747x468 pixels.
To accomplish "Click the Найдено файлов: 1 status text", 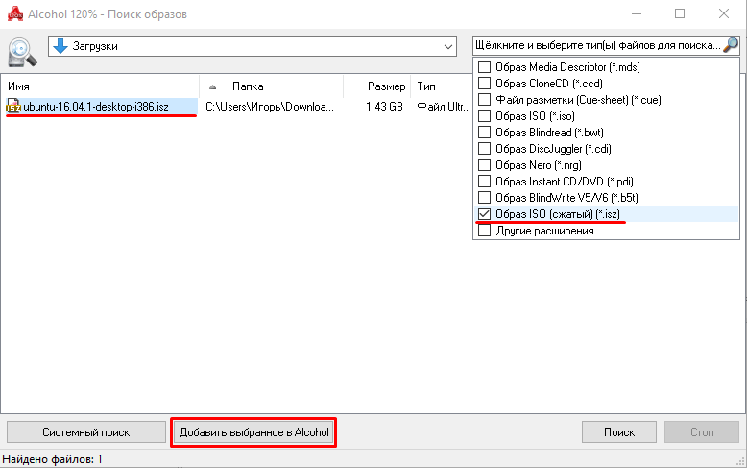I will tap(53, 459).
